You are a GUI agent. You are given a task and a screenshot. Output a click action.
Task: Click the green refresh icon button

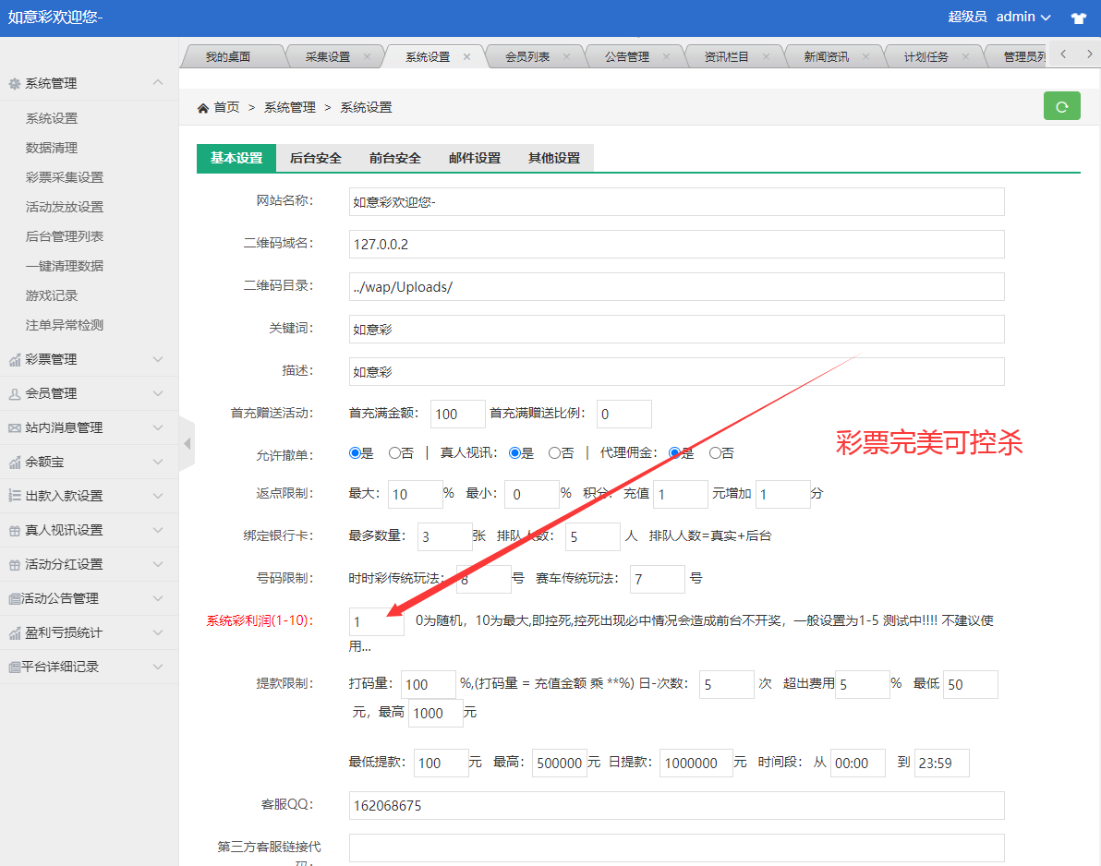[x=1061, y=106]
